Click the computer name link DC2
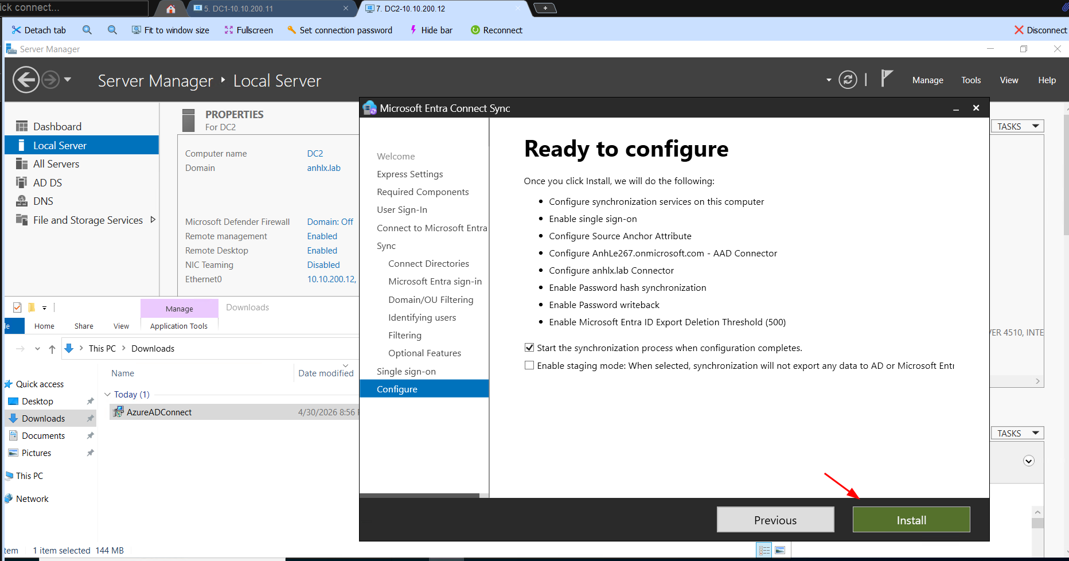The image size is (1069, 561). 315,154
